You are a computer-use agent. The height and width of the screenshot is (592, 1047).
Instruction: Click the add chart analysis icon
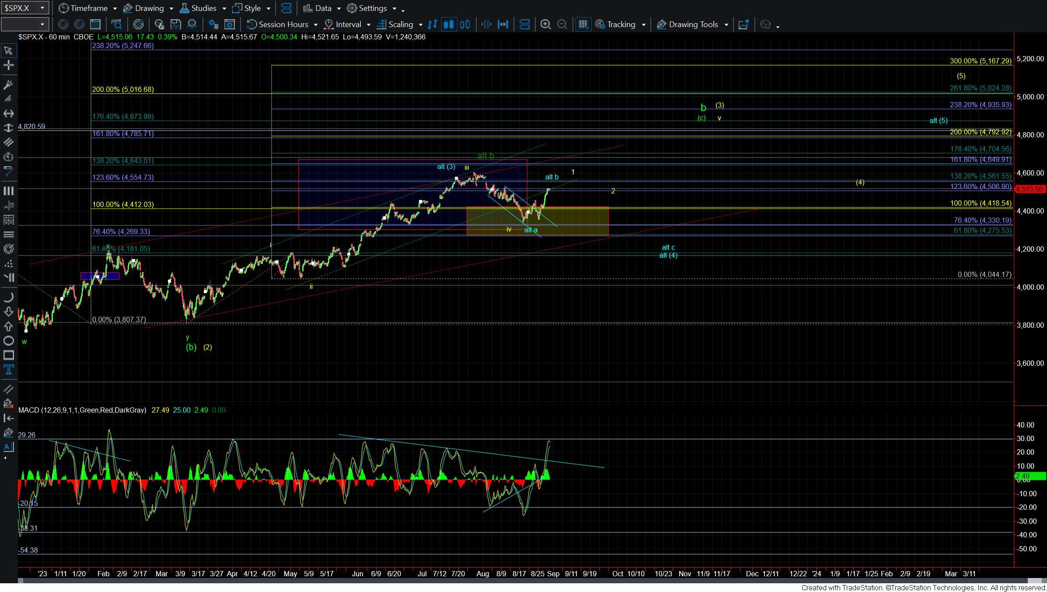tap(743, 25)
